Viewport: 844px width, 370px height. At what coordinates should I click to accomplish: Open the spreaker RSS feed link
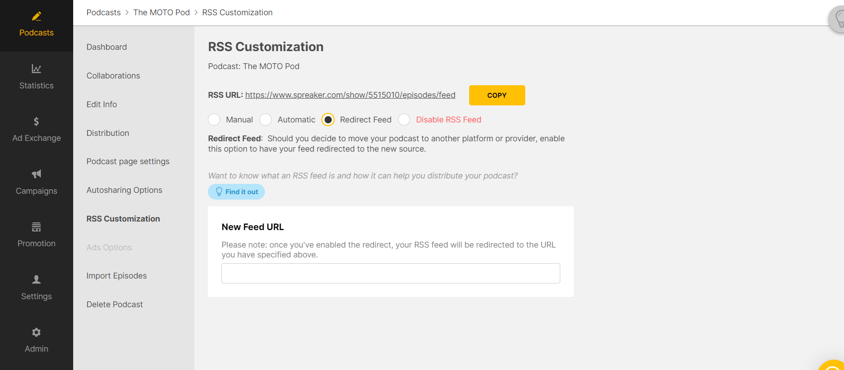tap(350, 95)
